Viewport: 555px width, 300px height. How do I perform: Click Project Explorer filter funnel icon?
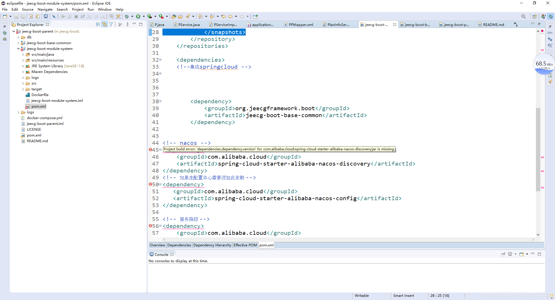coord(111,25)
